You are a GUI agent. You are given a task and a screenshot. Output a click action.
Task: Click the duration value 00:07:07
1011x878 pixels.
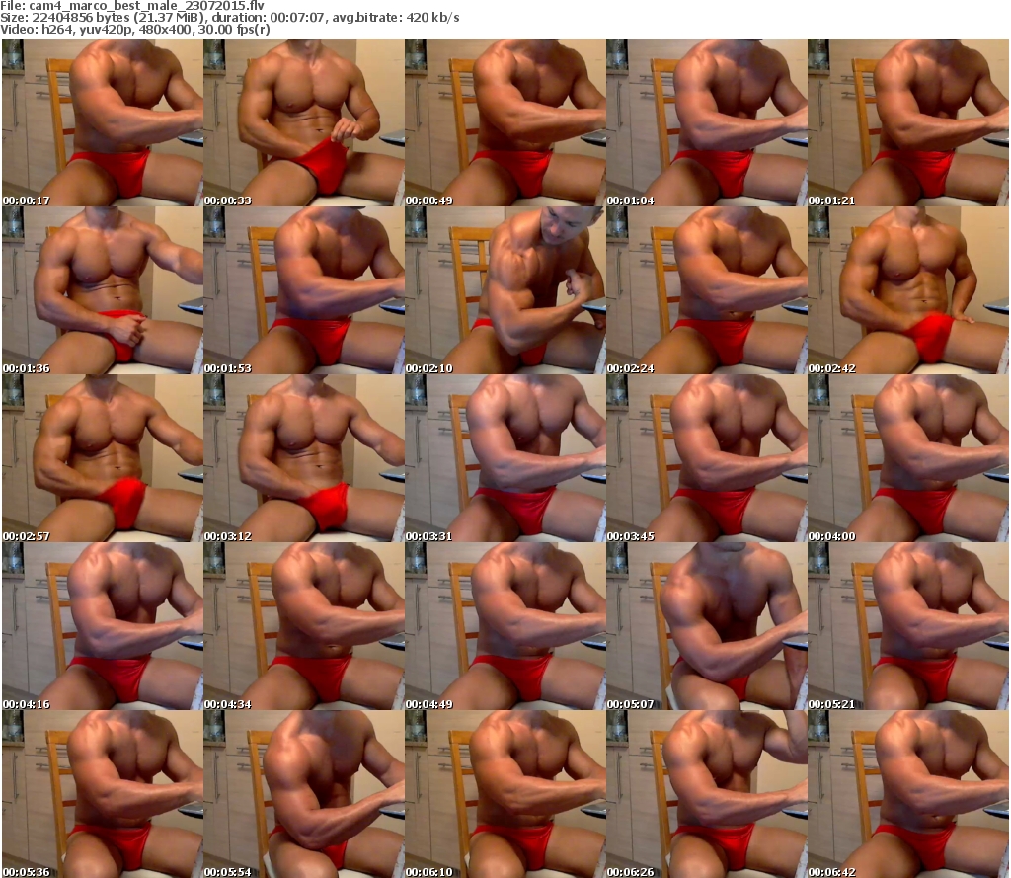click(x=297, y=18)
